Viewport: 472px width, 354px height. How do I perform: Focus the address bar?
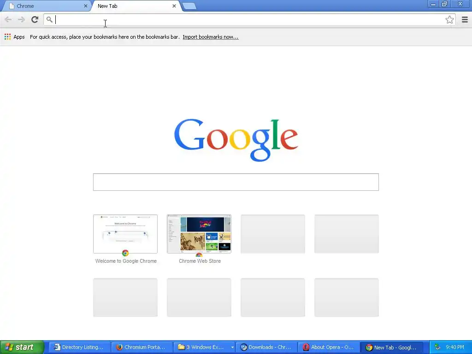coord(249,19)
